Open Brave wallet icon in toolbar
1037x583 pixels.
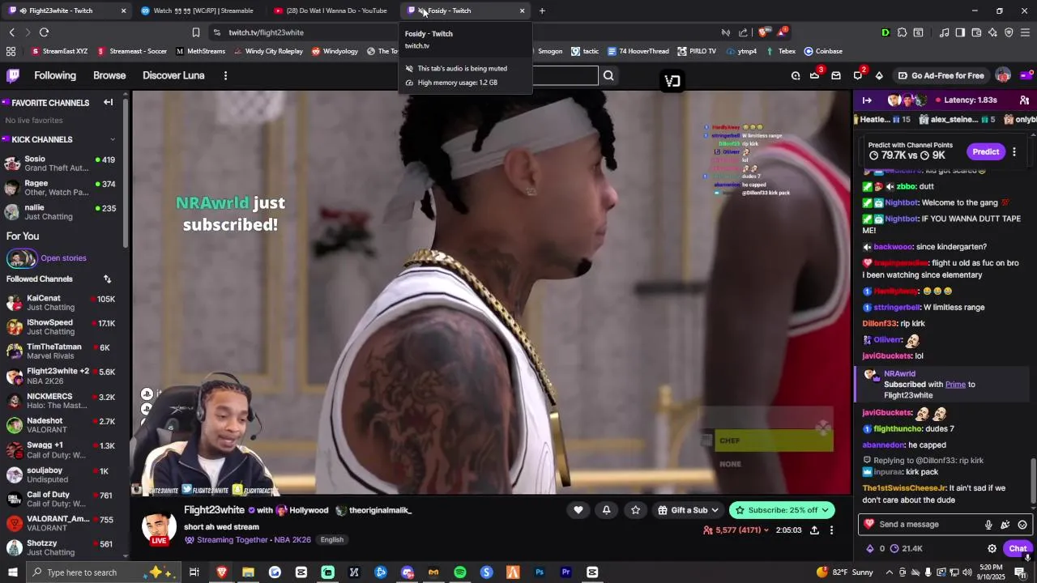pyautogui.click(x=976, y=32)
